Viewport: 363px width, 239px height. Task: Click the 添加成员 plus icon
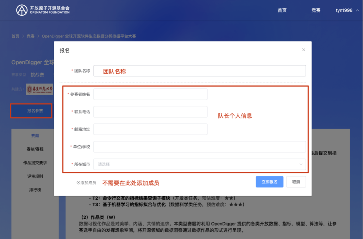click(78, 183)
